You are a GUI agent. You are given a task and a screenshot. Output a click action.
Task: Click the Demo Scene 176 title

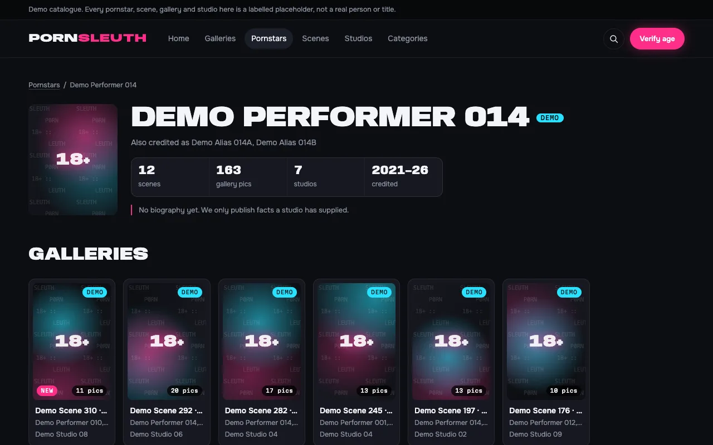545,411
